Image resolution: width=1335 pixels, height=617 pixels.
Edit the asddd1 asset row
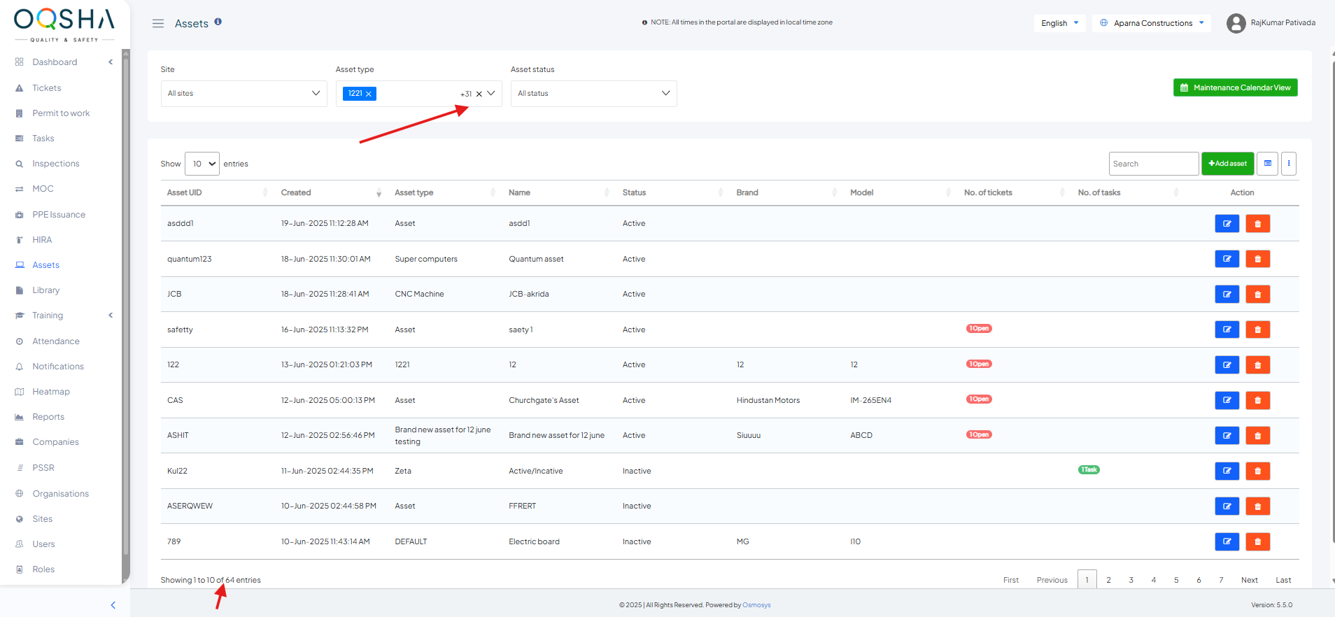(x=1227, y=224)
